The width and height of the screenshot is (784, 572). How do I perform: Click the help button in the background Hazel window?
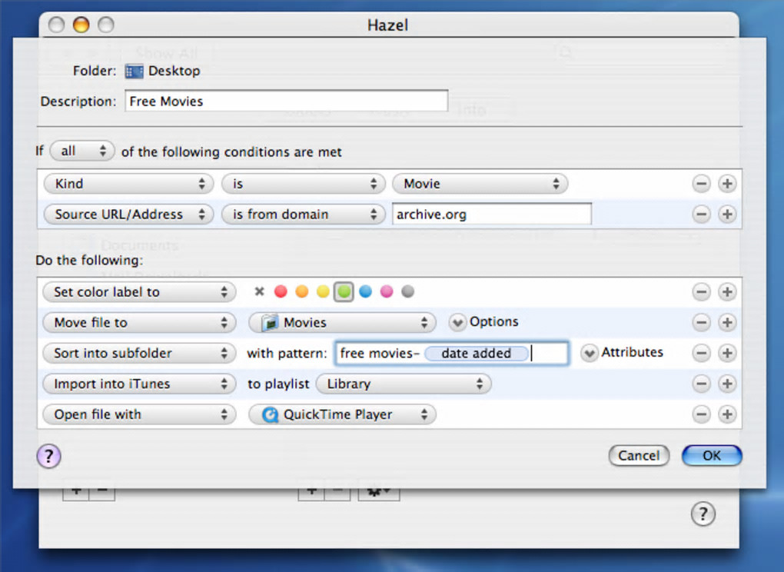[x=703, y=514]
